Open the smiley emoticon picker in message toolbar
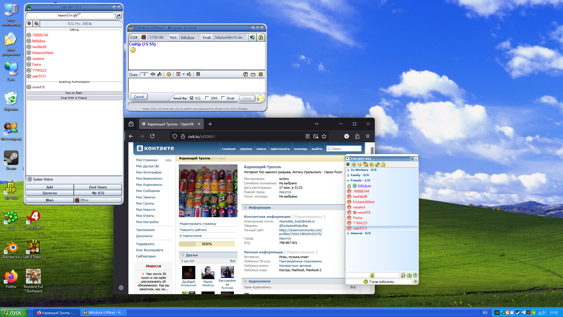Viewport: 563px width, 317px height. tap(169, 74)
